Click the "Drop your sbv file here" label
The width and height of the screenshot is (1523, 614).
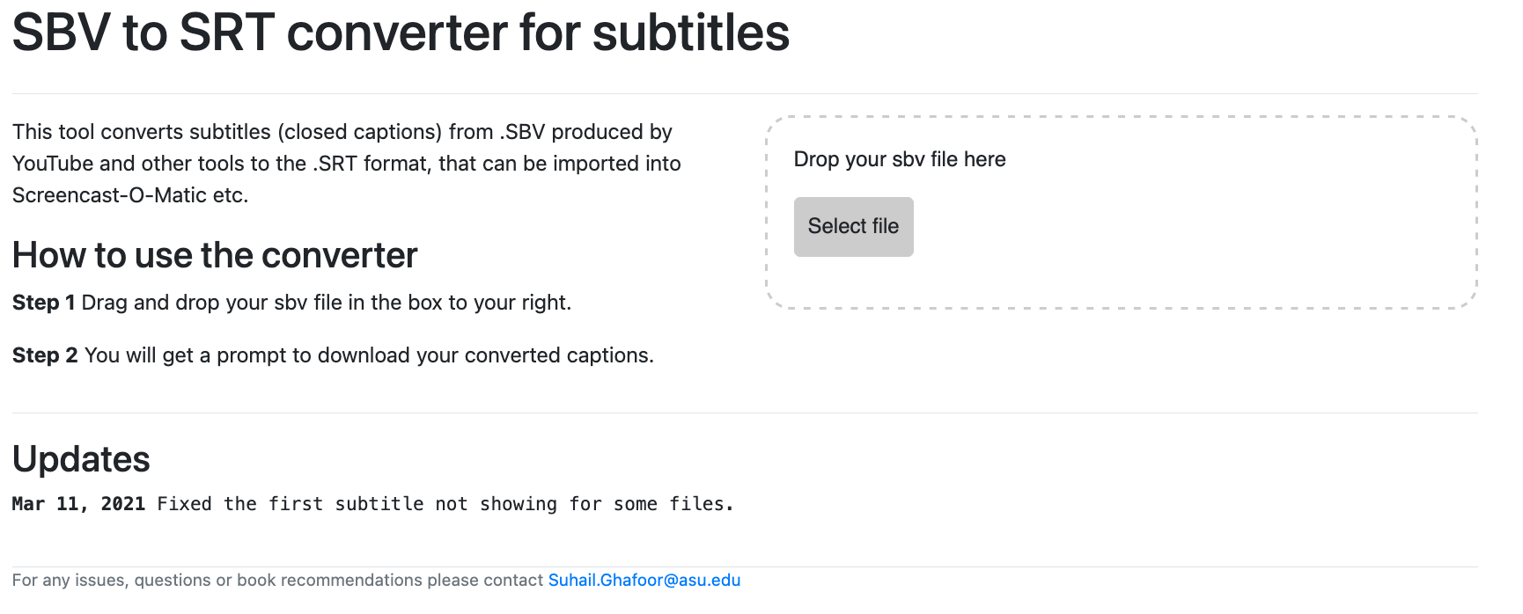point(899,159)
